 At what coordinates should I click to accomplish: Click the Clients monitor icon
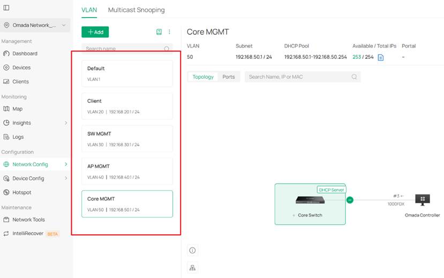coord(6,81)
